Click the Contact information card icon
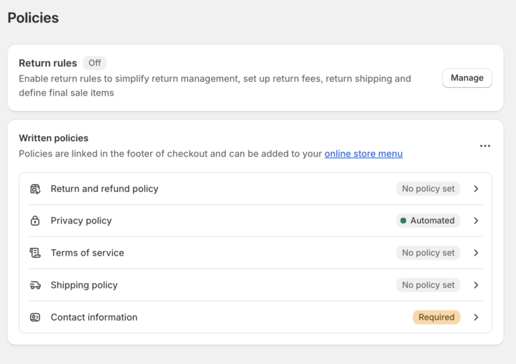The width and height of the screenshot is (516, 364). point(36,317)
